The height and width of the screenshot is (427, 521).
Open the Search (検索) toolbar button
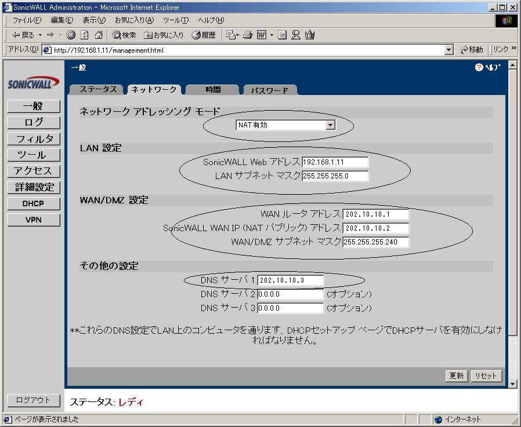click(x=124, y=35)
